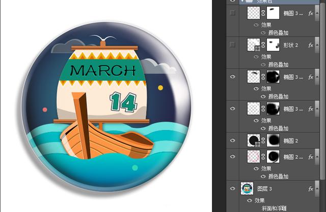Show the hidden 形状 2 layer
Viewport: 326px width, 212px height.
coord(233,45)
